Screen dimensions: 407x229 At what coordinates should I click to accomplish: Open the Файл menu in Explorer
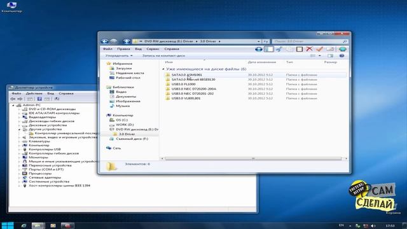107,49
